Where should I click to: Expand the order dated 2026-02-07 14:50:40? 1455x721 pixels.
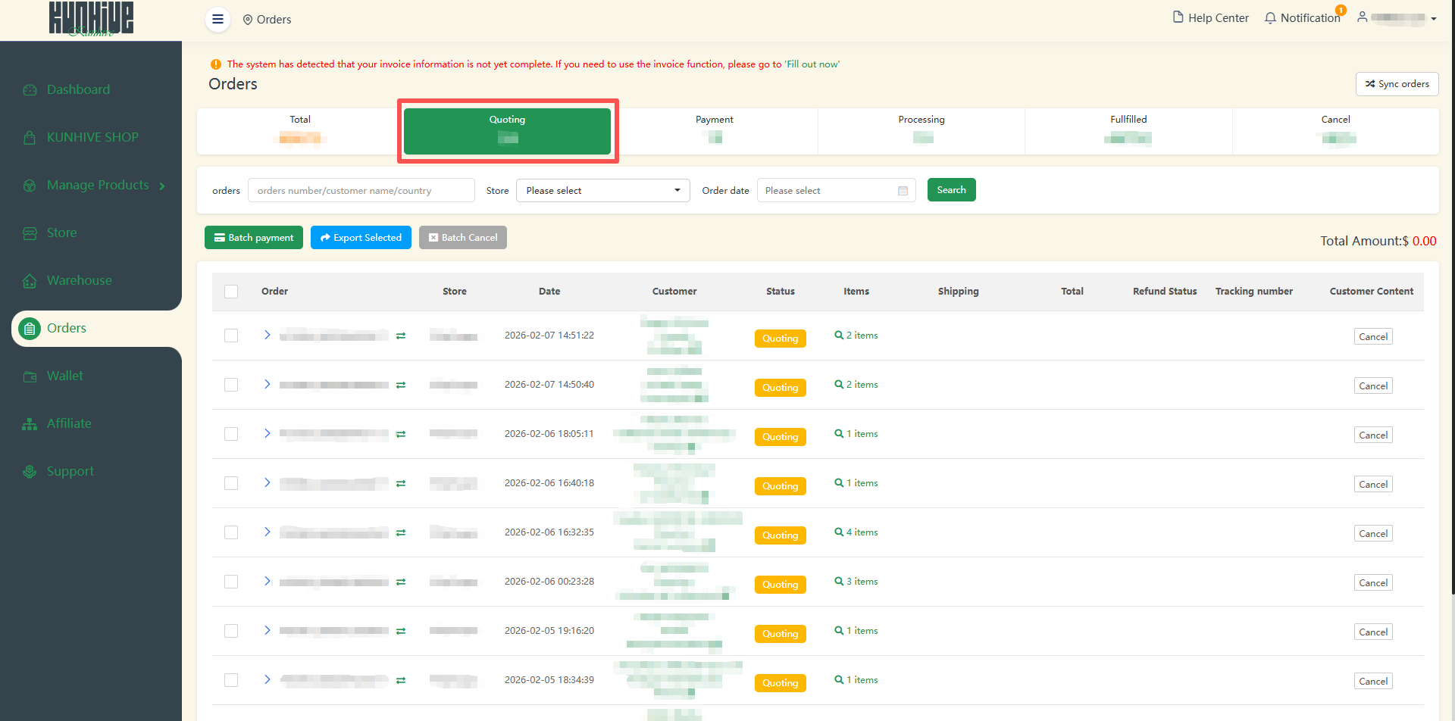click(267, 385)
